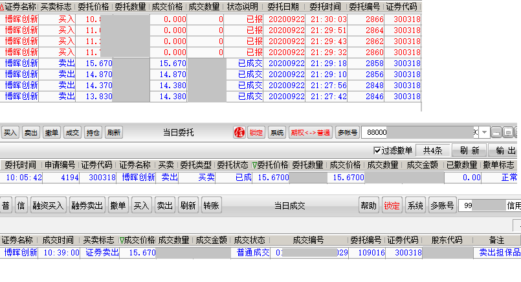The height and width of the screenshot is (282, 521).
Task: Open 系统 in bottom toolbar
Action: pyautogui.click(x=416, y=206)
